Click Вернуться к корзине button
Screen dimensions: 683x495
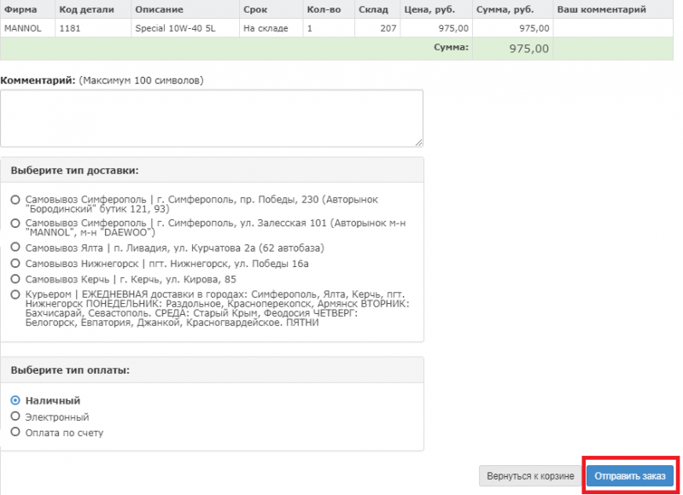(530, 476)
